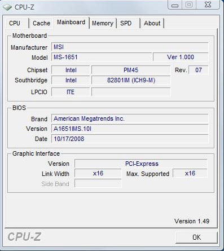Click the CPU-Z title bar app icon
The image size is (224, 251).
(x=7, y=7)
